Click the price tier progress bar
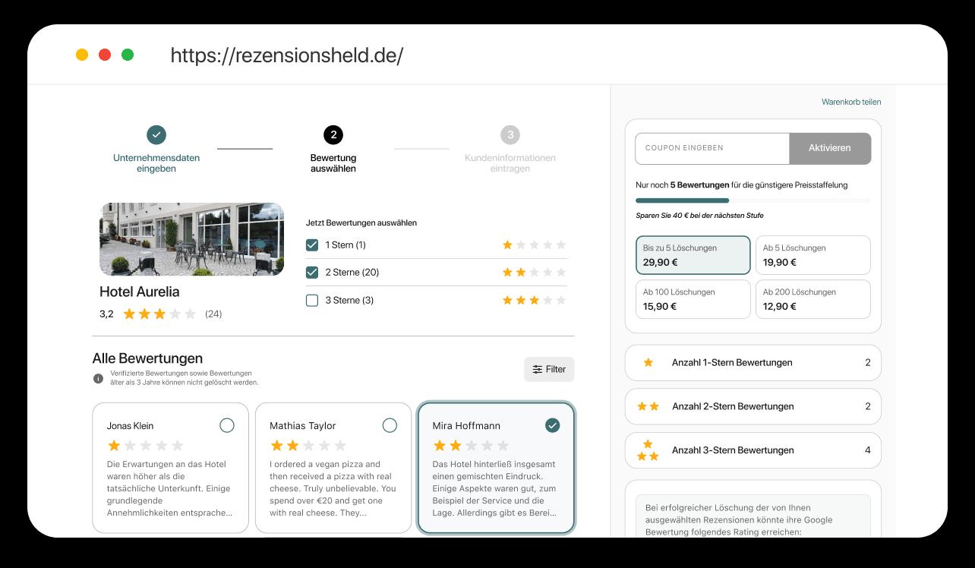This screenshot has width=975, height=568. click(x=753, y=200)
